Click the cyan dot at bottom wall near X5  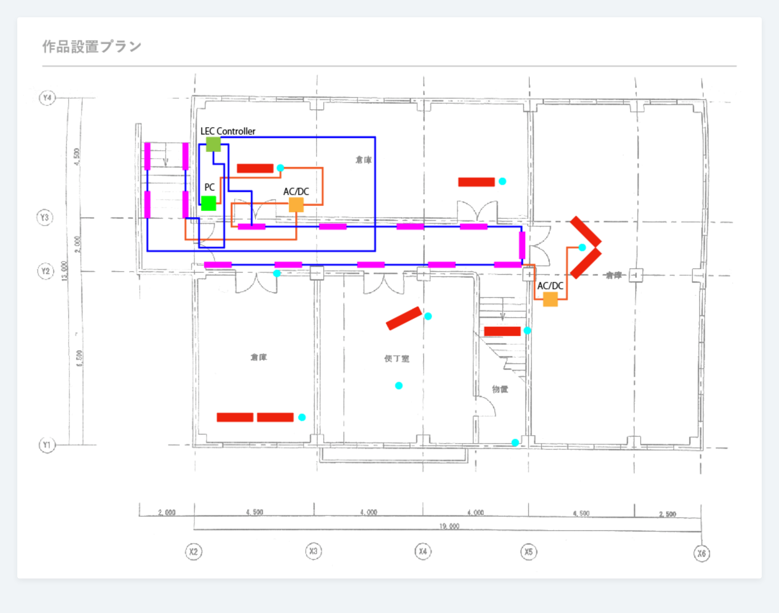(x=515, y=442)
